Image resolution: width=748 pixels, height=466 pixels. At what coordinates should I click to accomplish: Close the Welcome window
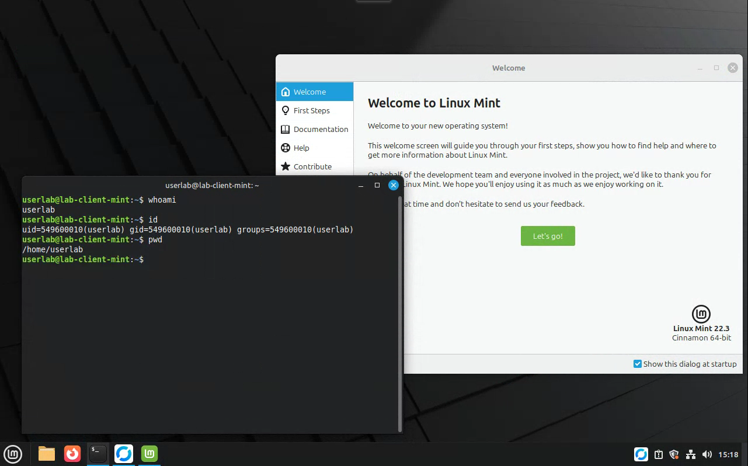coord(732,68)
